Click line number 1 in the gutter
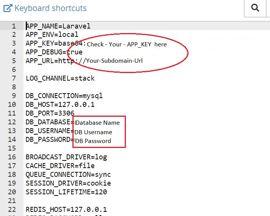Viewport: 270px width, 216px height. [x=14, y=26]
